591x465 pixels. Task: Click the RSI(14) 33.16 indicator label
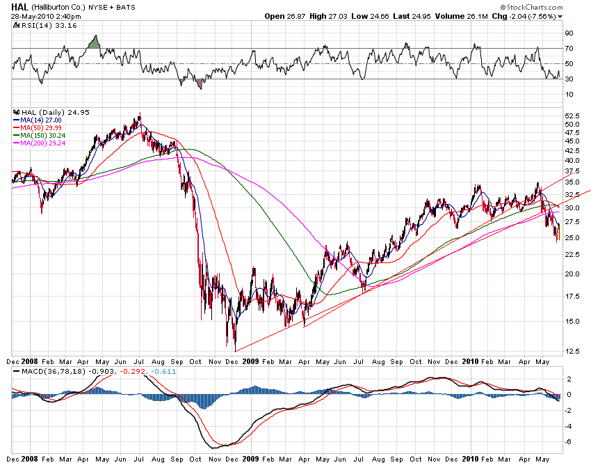click(49, 26)
